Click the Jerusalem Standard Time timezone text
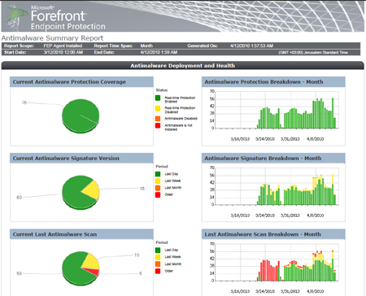The image size is (366, 296). (x=313, y=53)
